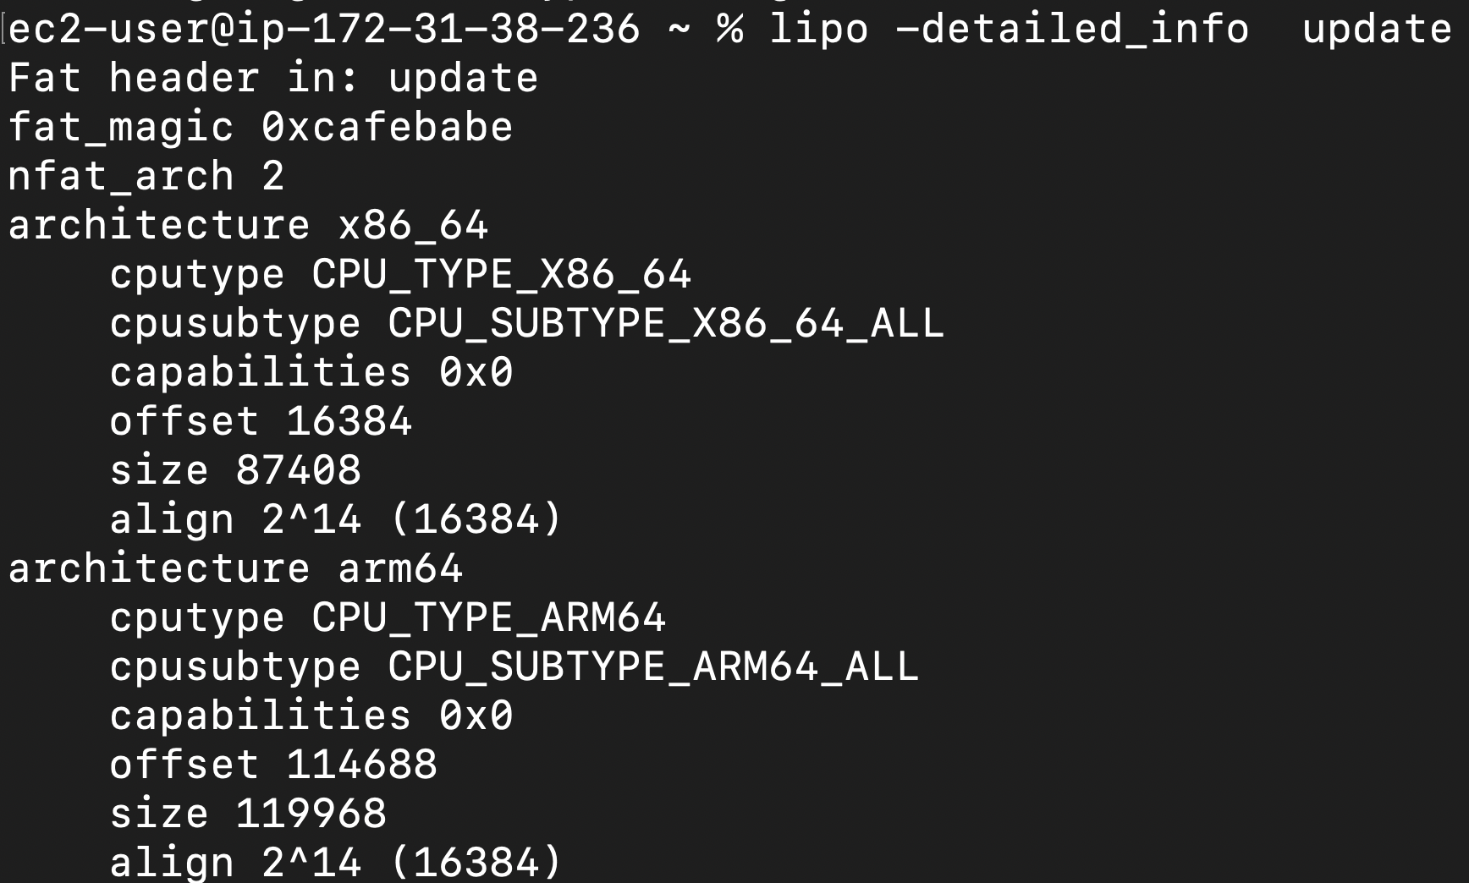Viewport: 1469px width, 883px height.
Task: Click the size 119968 line
Action: [x=247, y=814]
